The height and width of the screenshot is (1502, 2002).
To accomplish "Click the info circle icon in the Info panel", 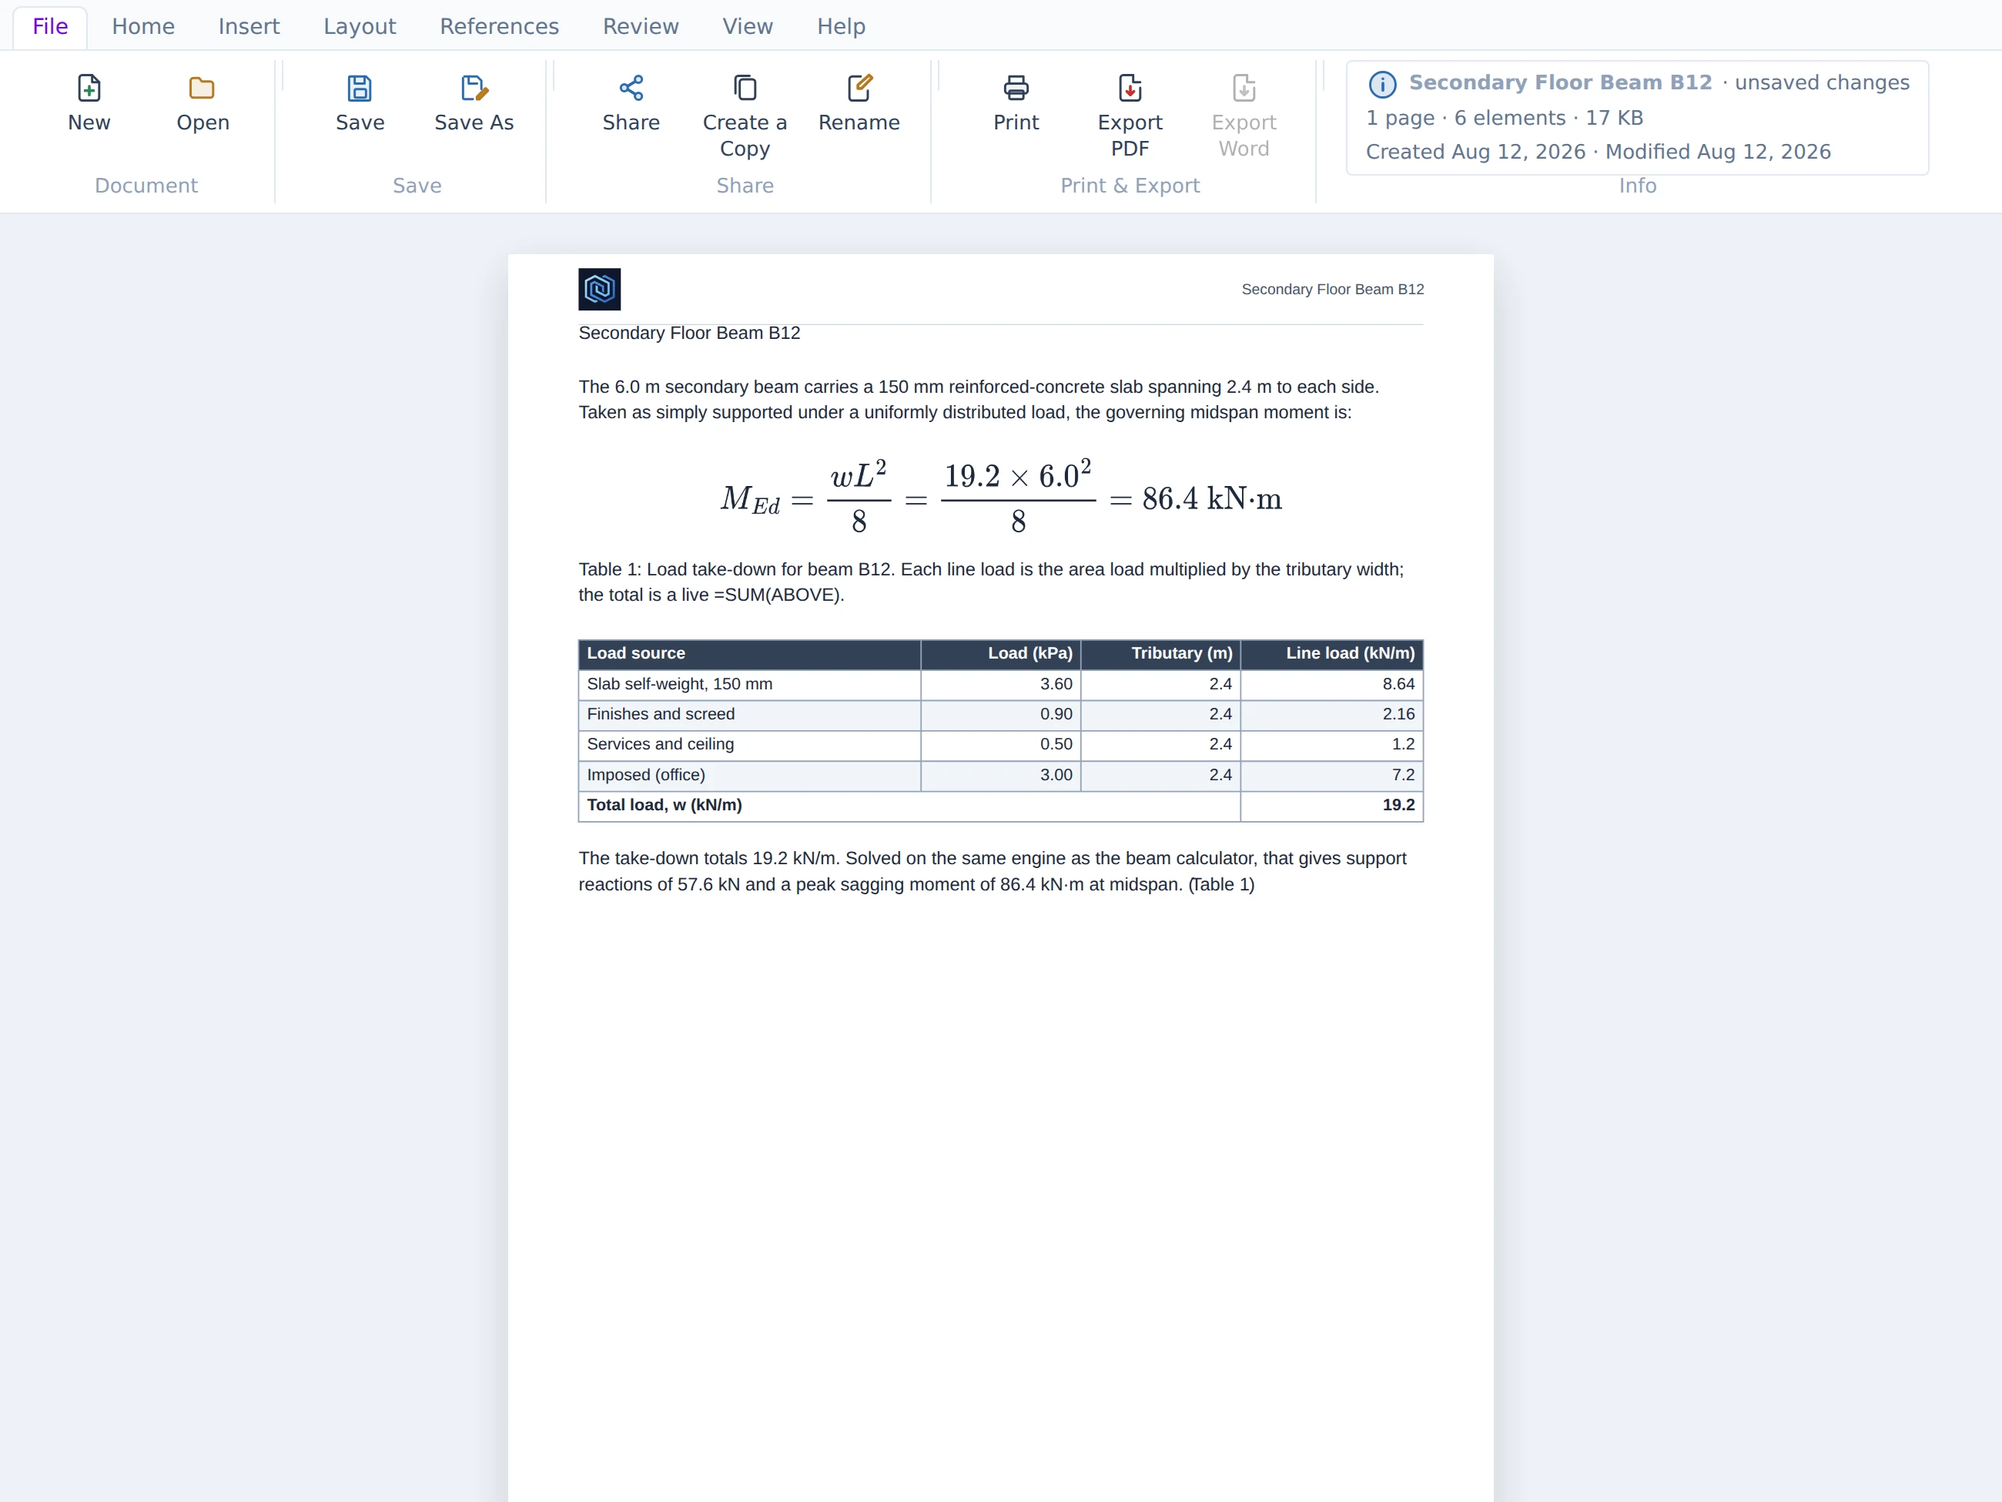I will [1382, 84].
